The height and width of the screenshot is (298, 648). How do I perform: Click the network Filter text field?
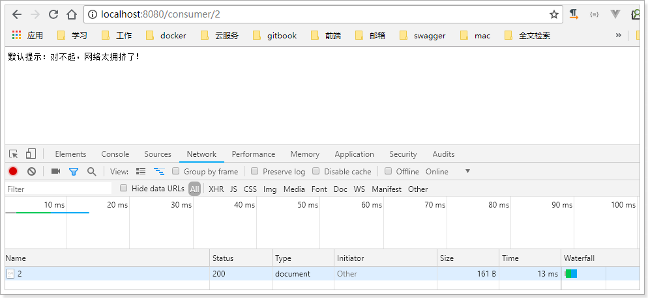coord(59,189)
